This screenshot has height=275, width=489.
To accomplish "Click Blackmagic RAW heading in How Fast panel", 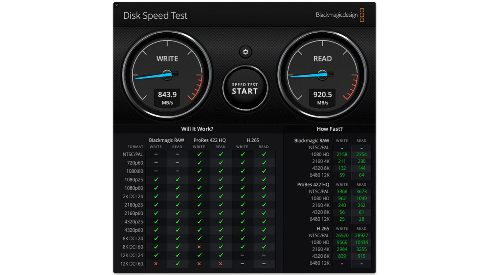I will point(312,141).
